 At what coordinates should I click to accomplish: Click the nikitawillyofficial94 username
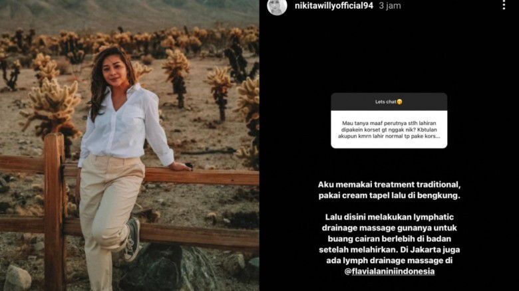pyautogui.click(x=334, y=5)
